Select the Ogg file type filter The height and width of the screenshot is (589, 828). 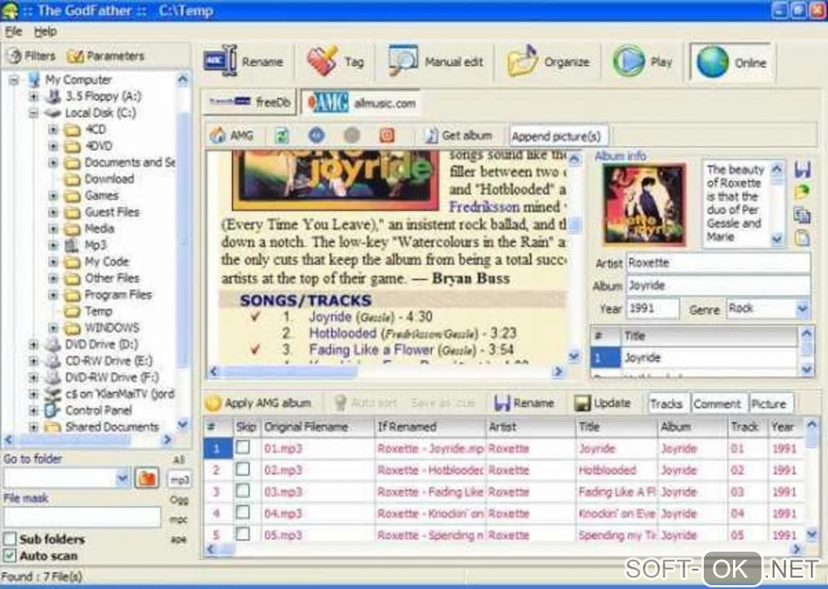click(x=179, y=500)
